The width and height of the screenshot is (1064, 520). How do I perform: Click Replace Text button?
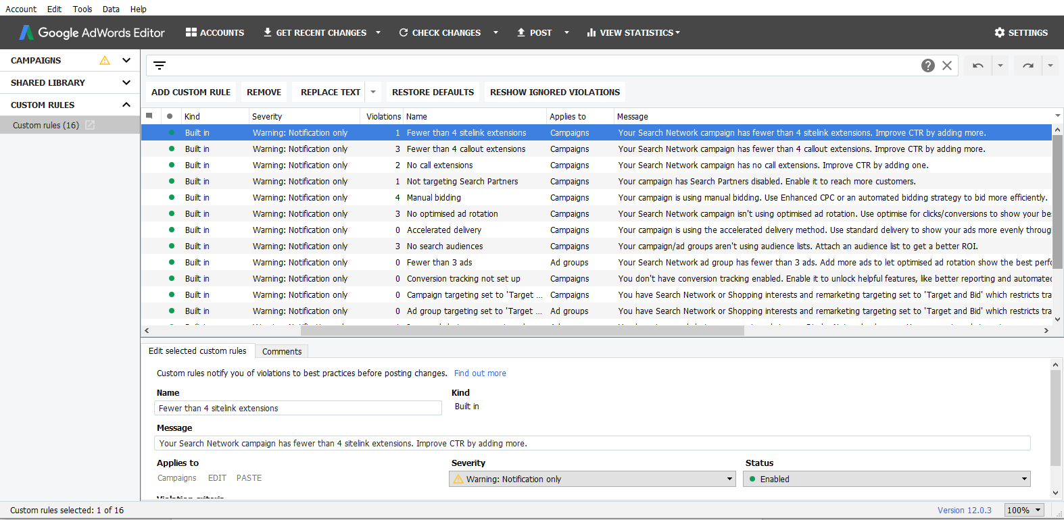(x=330, y=92)
